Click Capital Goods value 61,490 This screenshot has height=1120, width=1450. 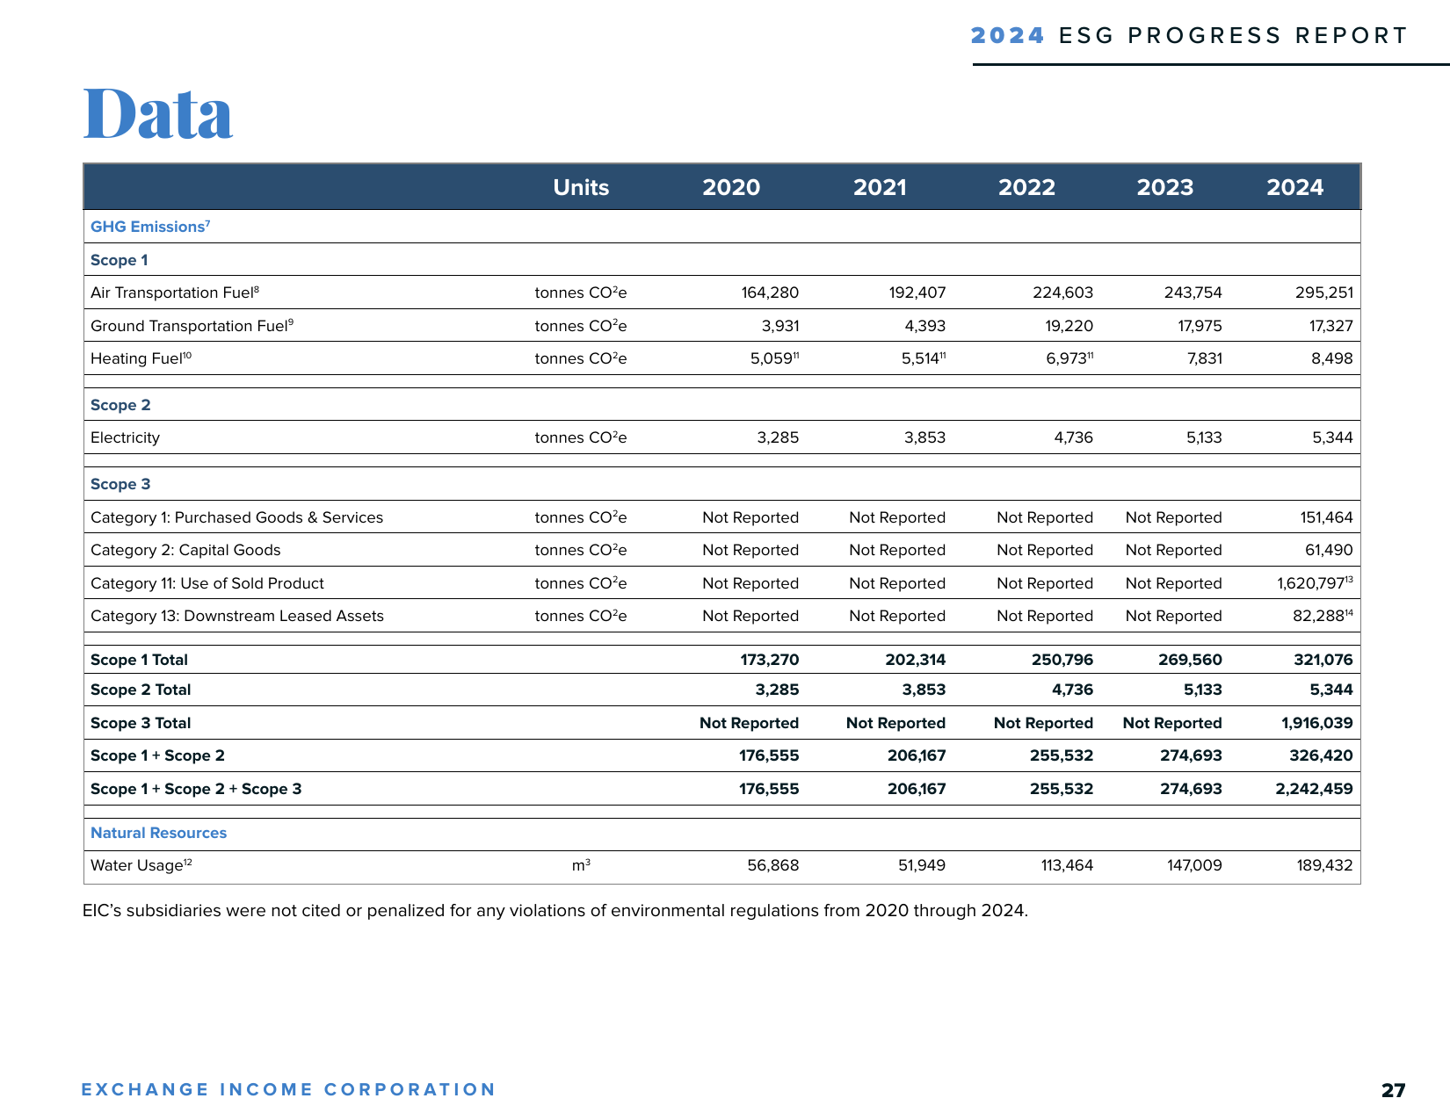pyautogui.click(x=1329, y=550)
